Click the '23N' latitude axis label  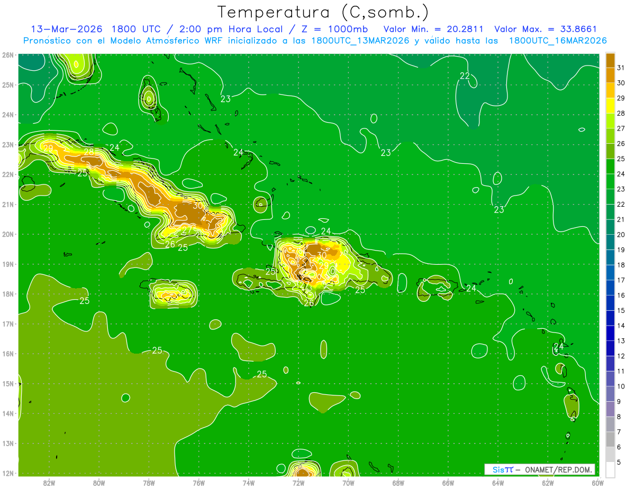coord(7,144)
